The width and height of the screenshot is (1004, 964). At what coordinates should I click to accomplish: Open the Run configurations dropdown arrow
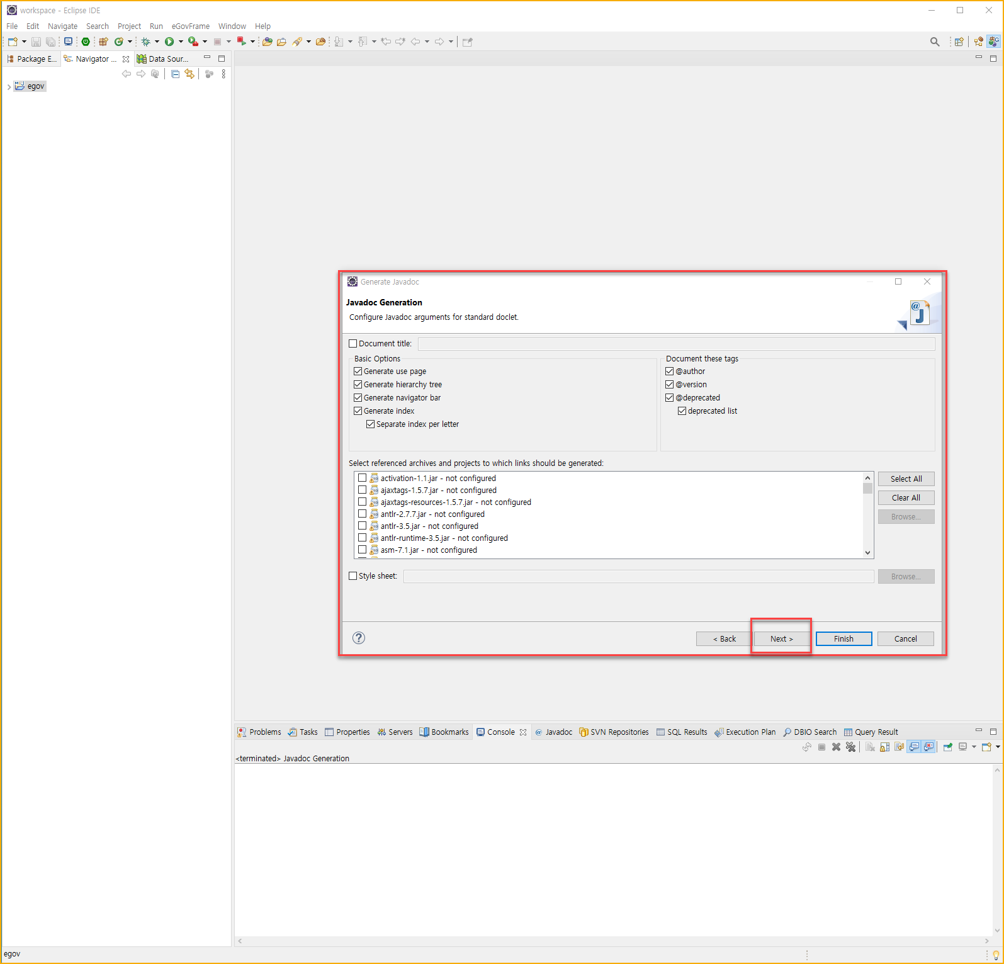(181, 42)
